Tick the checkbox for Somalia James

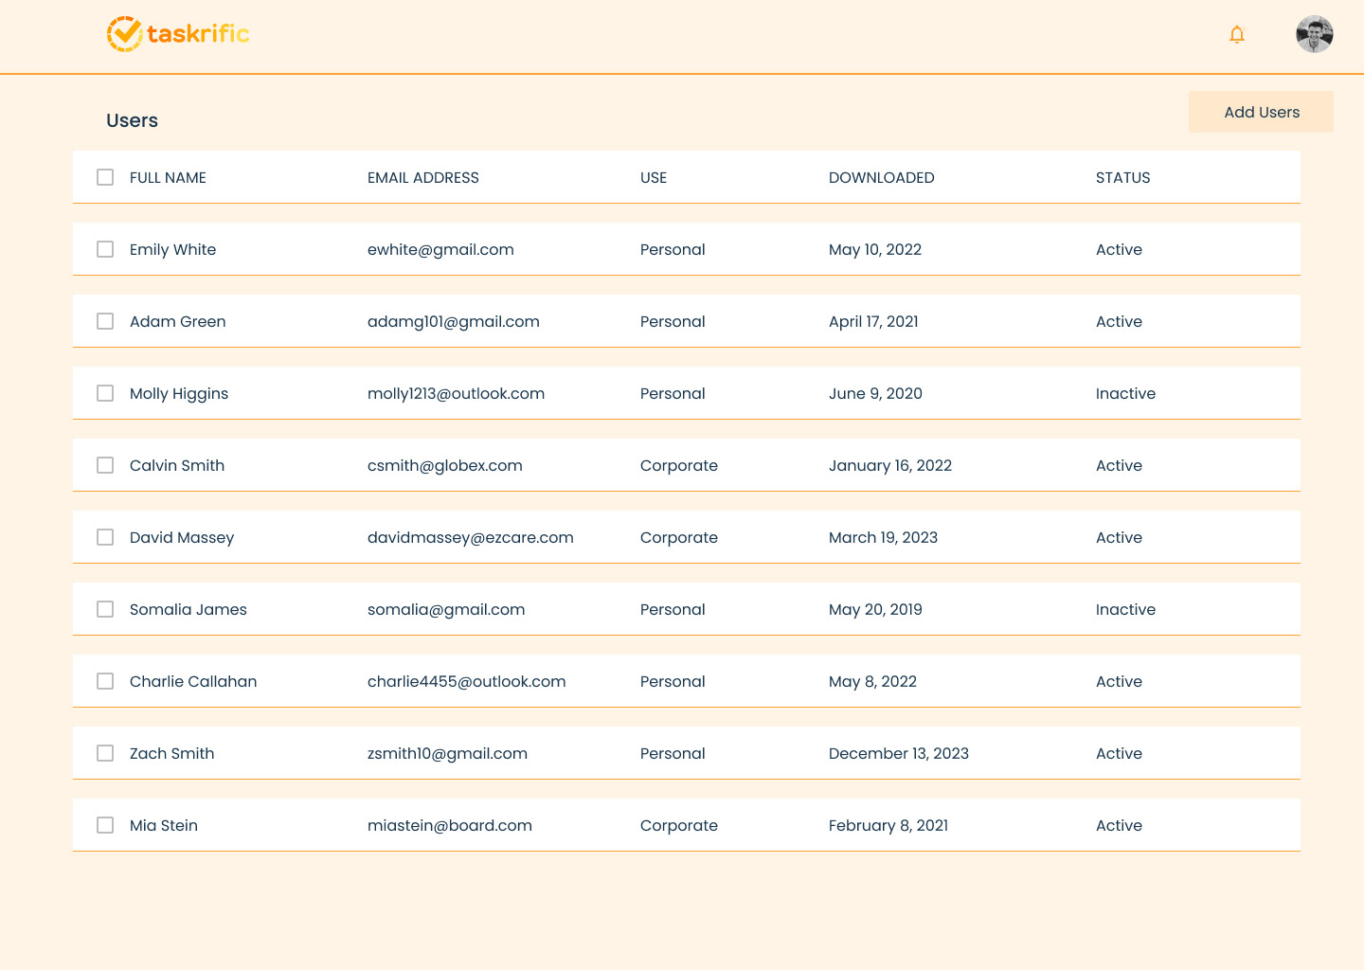[x=105, y=609]
